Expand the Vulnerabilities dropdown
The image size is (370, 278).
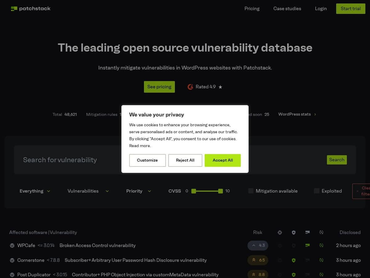[x=88, y=191]
